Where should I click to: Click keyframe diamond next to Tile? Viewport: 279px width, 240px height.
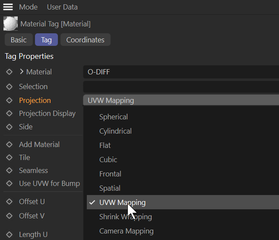[9, 157]
